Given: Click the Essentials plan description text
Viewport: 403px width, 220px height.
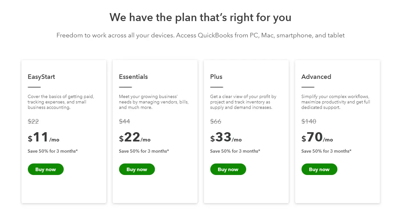Looking at the screenshot, I should coord(154,102).
